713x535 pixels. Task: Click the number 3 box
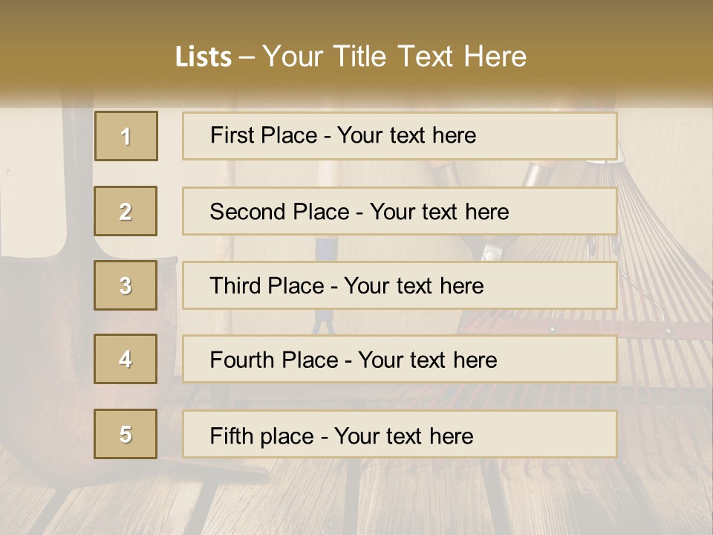(x=126, y=285)
